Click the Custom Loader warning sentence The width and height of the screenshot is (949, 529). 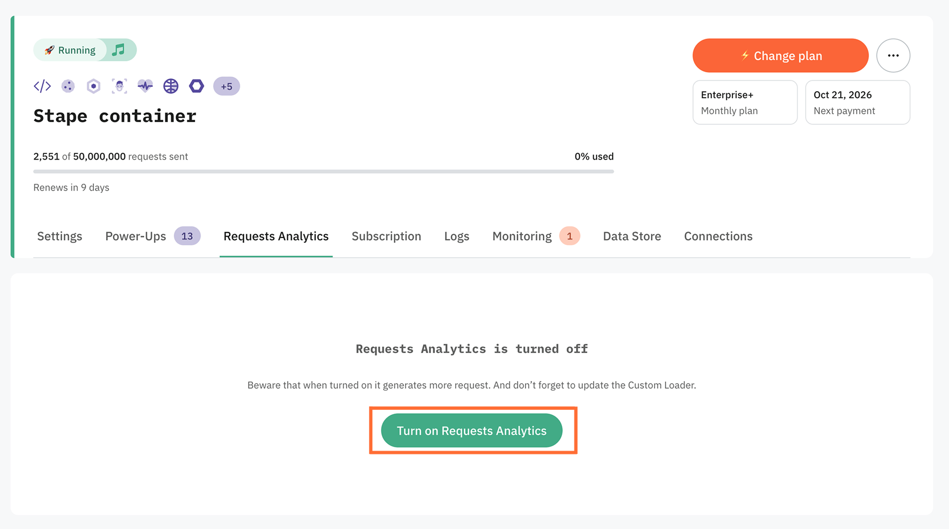click(x=472, y=385)
